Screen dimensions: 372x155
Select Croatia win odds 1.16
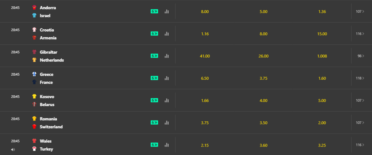pos(205,34)
